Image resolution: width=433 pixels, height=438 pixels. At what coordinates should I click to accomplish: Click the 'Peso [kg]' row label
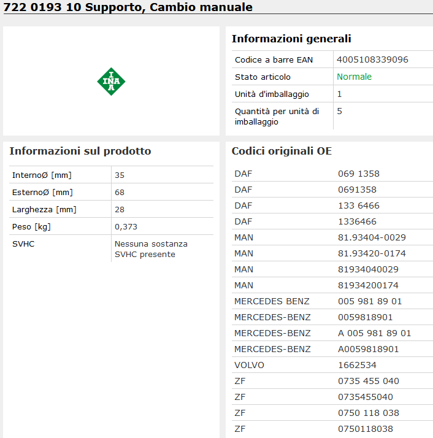pyautogui.click(x=31, y=226)
